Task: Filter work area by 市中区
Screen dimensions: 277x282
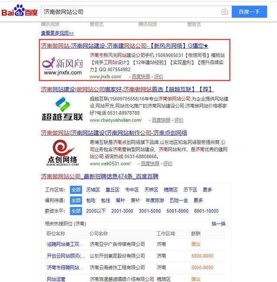Action: point(132,190)
